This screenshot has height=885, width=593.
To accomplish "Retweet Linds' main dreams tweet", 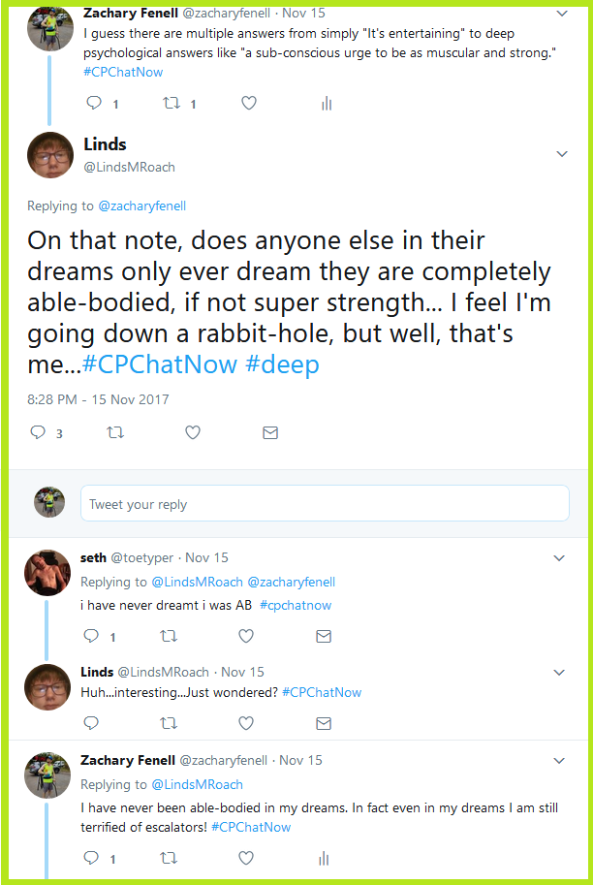I will tap(115, 432).
